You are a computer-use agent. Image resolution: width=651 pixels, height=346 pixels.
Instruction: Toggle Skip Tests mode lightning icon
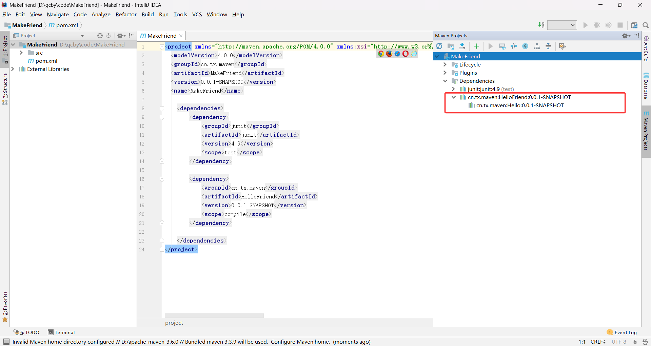point(525,46)
